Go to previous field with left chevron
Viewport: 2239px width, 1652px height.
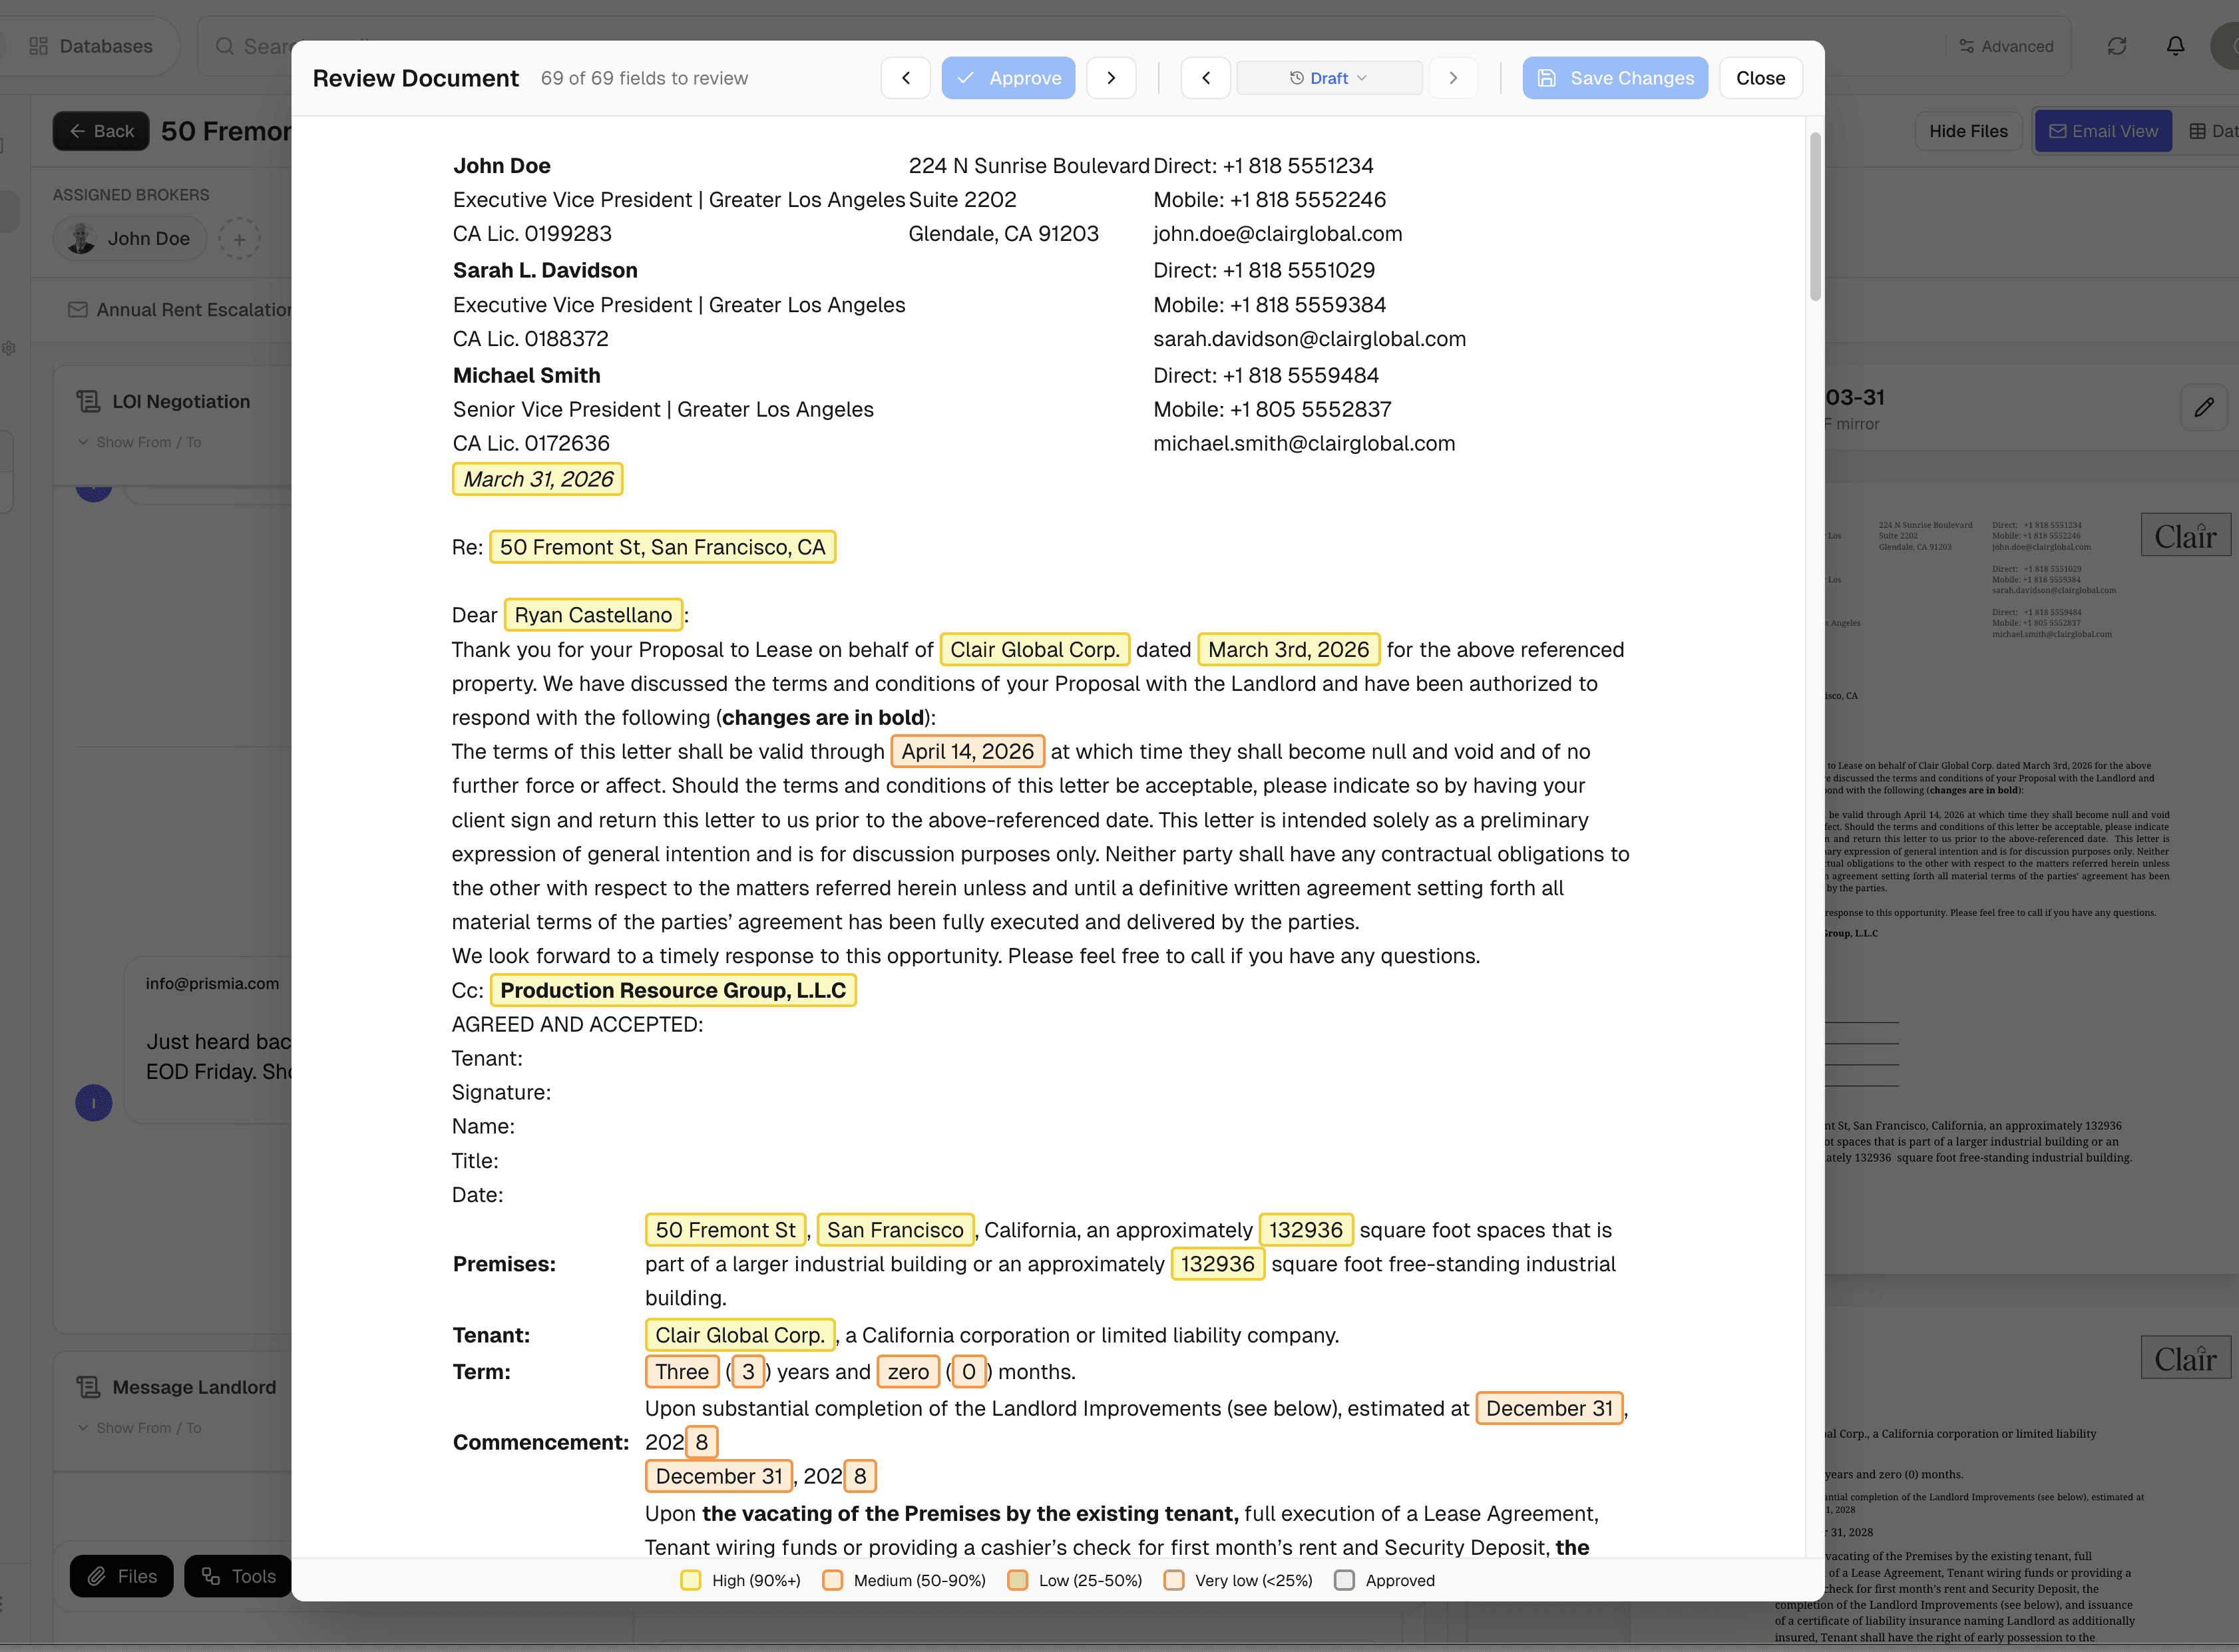(x=906, y=78)
